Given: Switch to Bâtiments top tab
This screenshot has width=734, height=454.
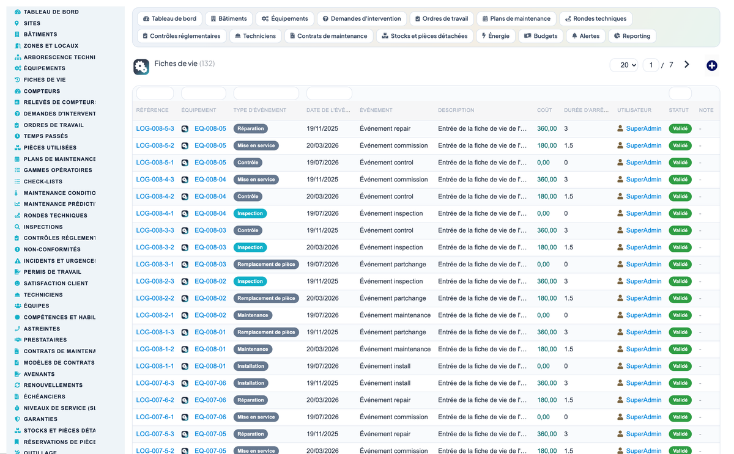Looking at the screenshot, I should (x=228, y=19).
